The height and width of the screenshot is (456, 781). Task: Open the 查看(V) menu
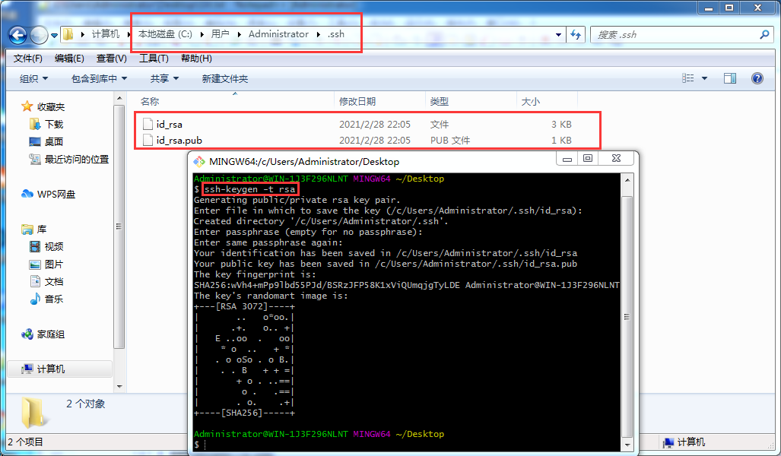point(112,59)
